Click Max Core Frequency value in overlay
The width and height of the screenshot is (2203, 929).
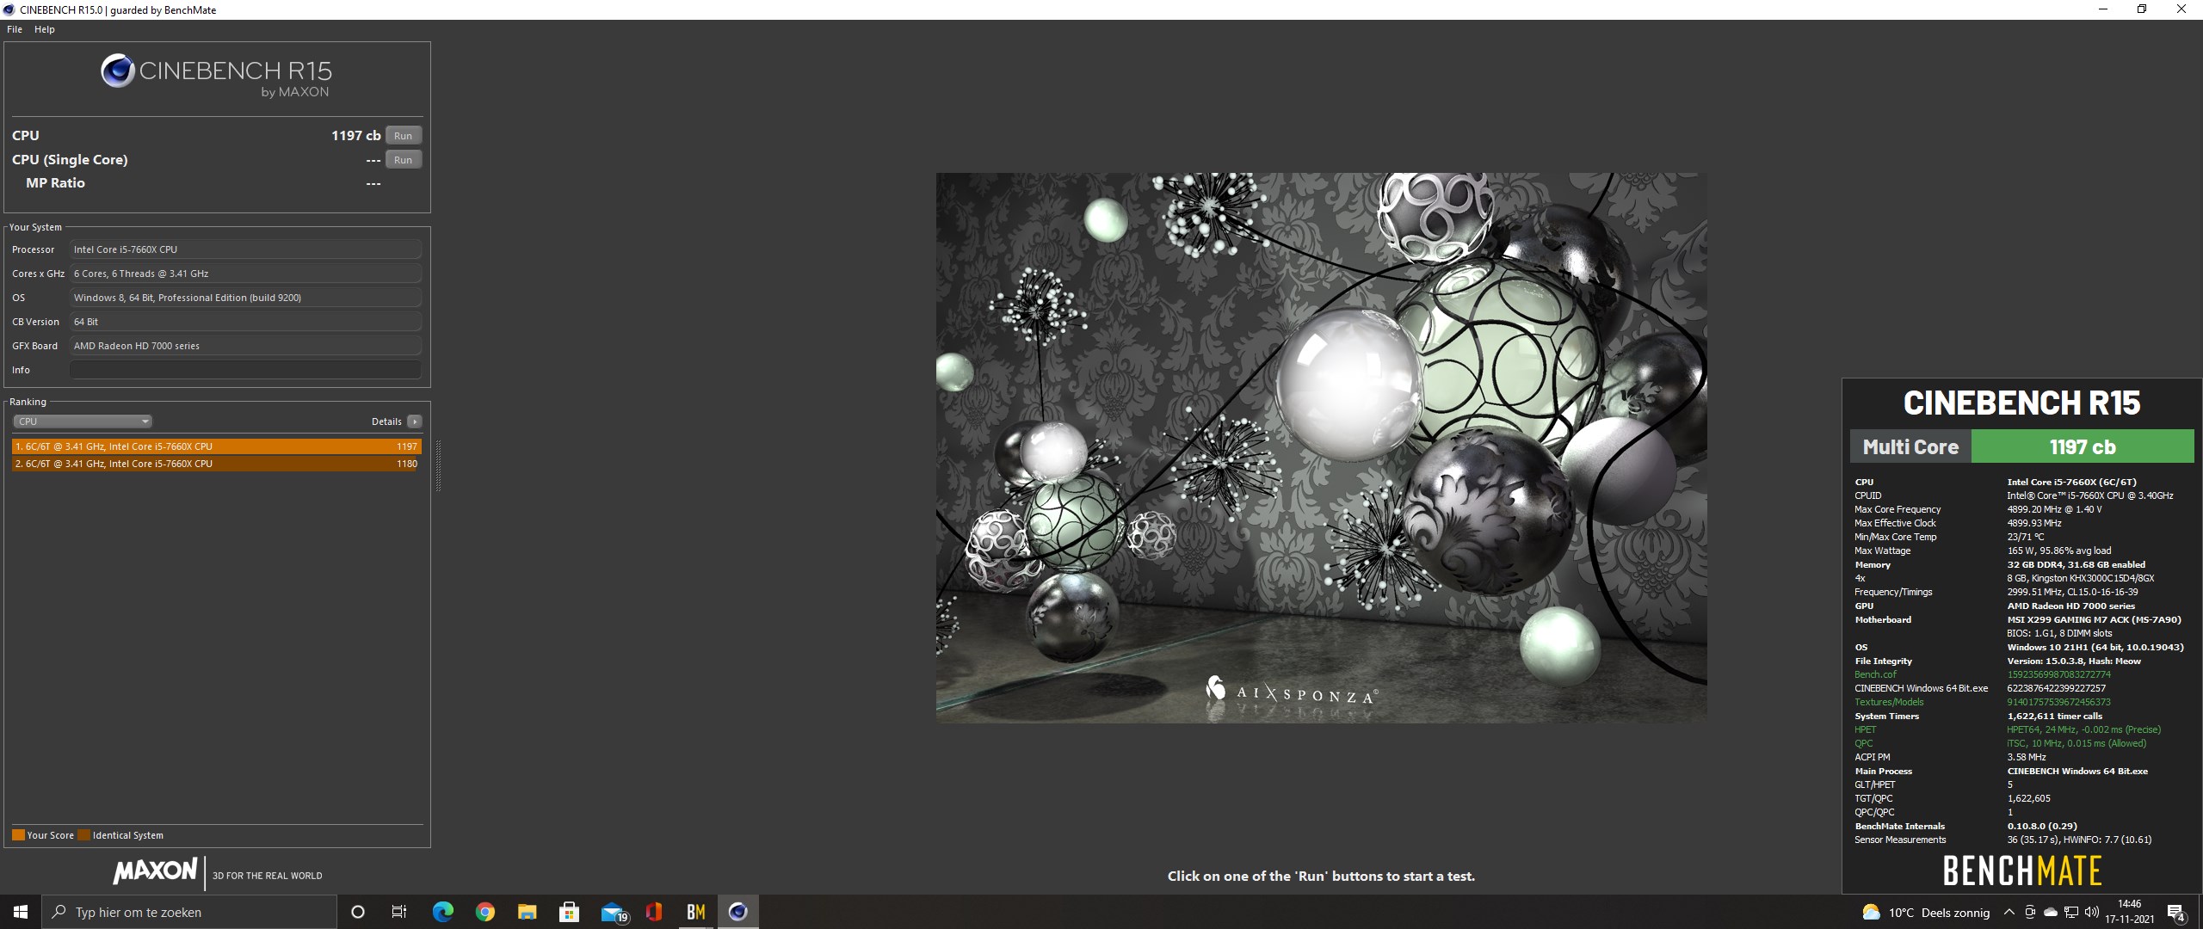[x=2054, y=510]
